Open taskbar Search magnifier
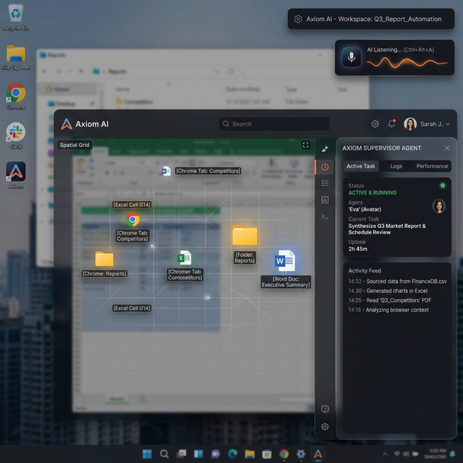Viewport: 463px width, 463px height. click(164, 454)
